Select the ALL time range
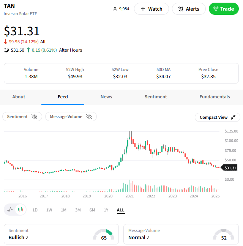The image size is (243, 246). 120,210
